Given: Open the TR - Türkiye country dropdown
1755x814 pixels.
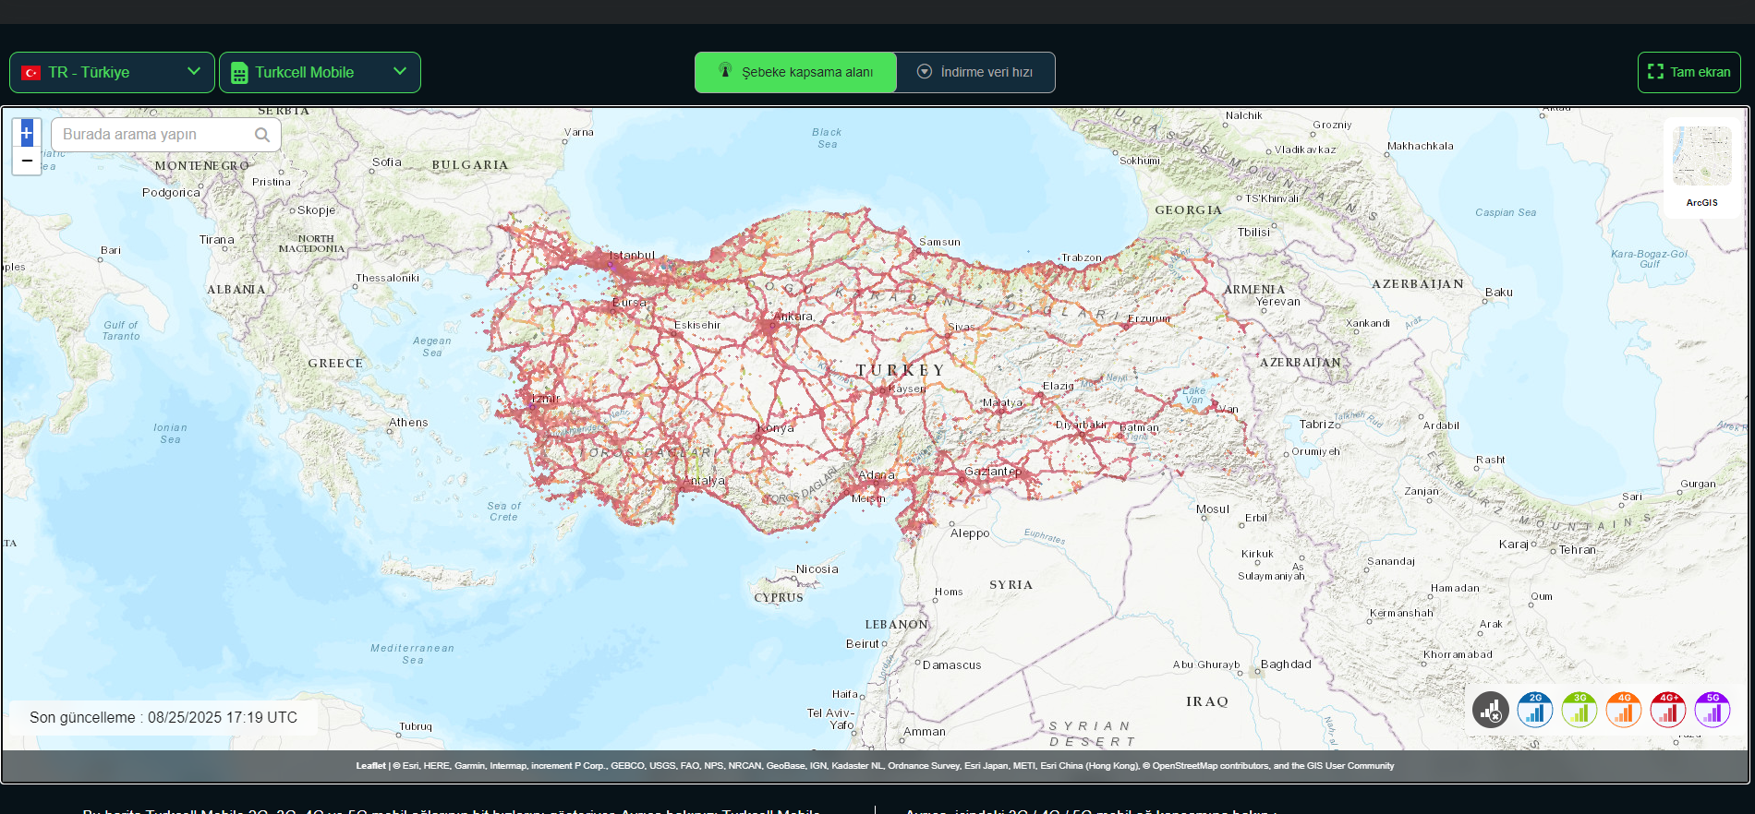Looking at the screenshot, I should (112, 72).
